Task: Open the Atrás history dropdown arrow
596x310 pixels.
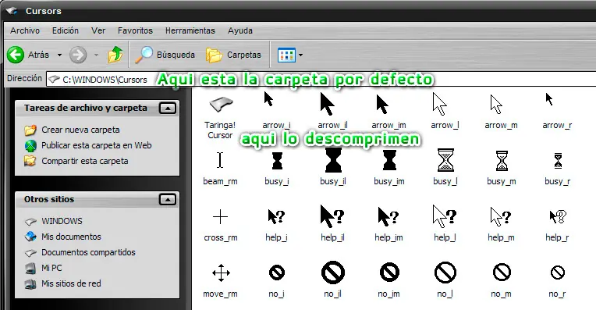Action: click(x=59, y=55)
